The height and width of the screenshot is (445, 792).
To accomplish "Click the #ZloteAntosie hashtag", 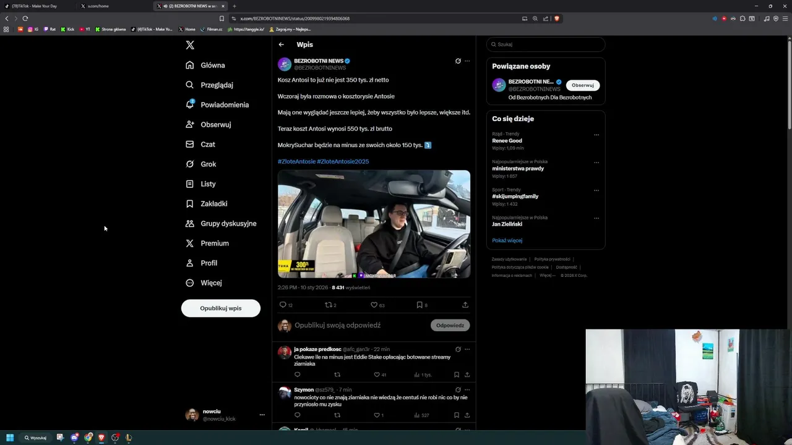I will [x=296, y=161].
